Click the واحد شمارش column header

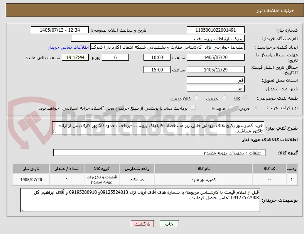pyautogui.click(x=137, y=169)
